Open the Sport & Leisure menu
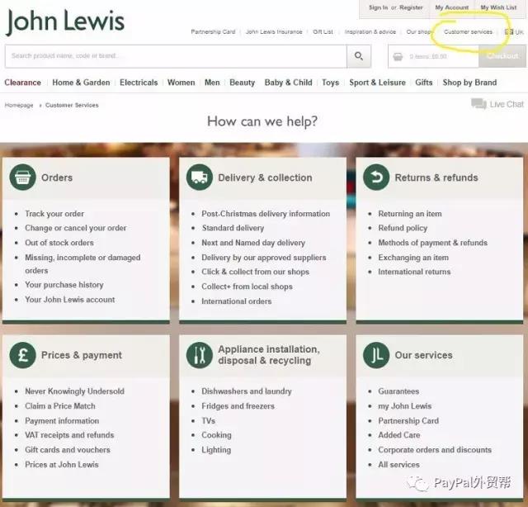Viewport: 528px width, 507px height. point(378,83)
